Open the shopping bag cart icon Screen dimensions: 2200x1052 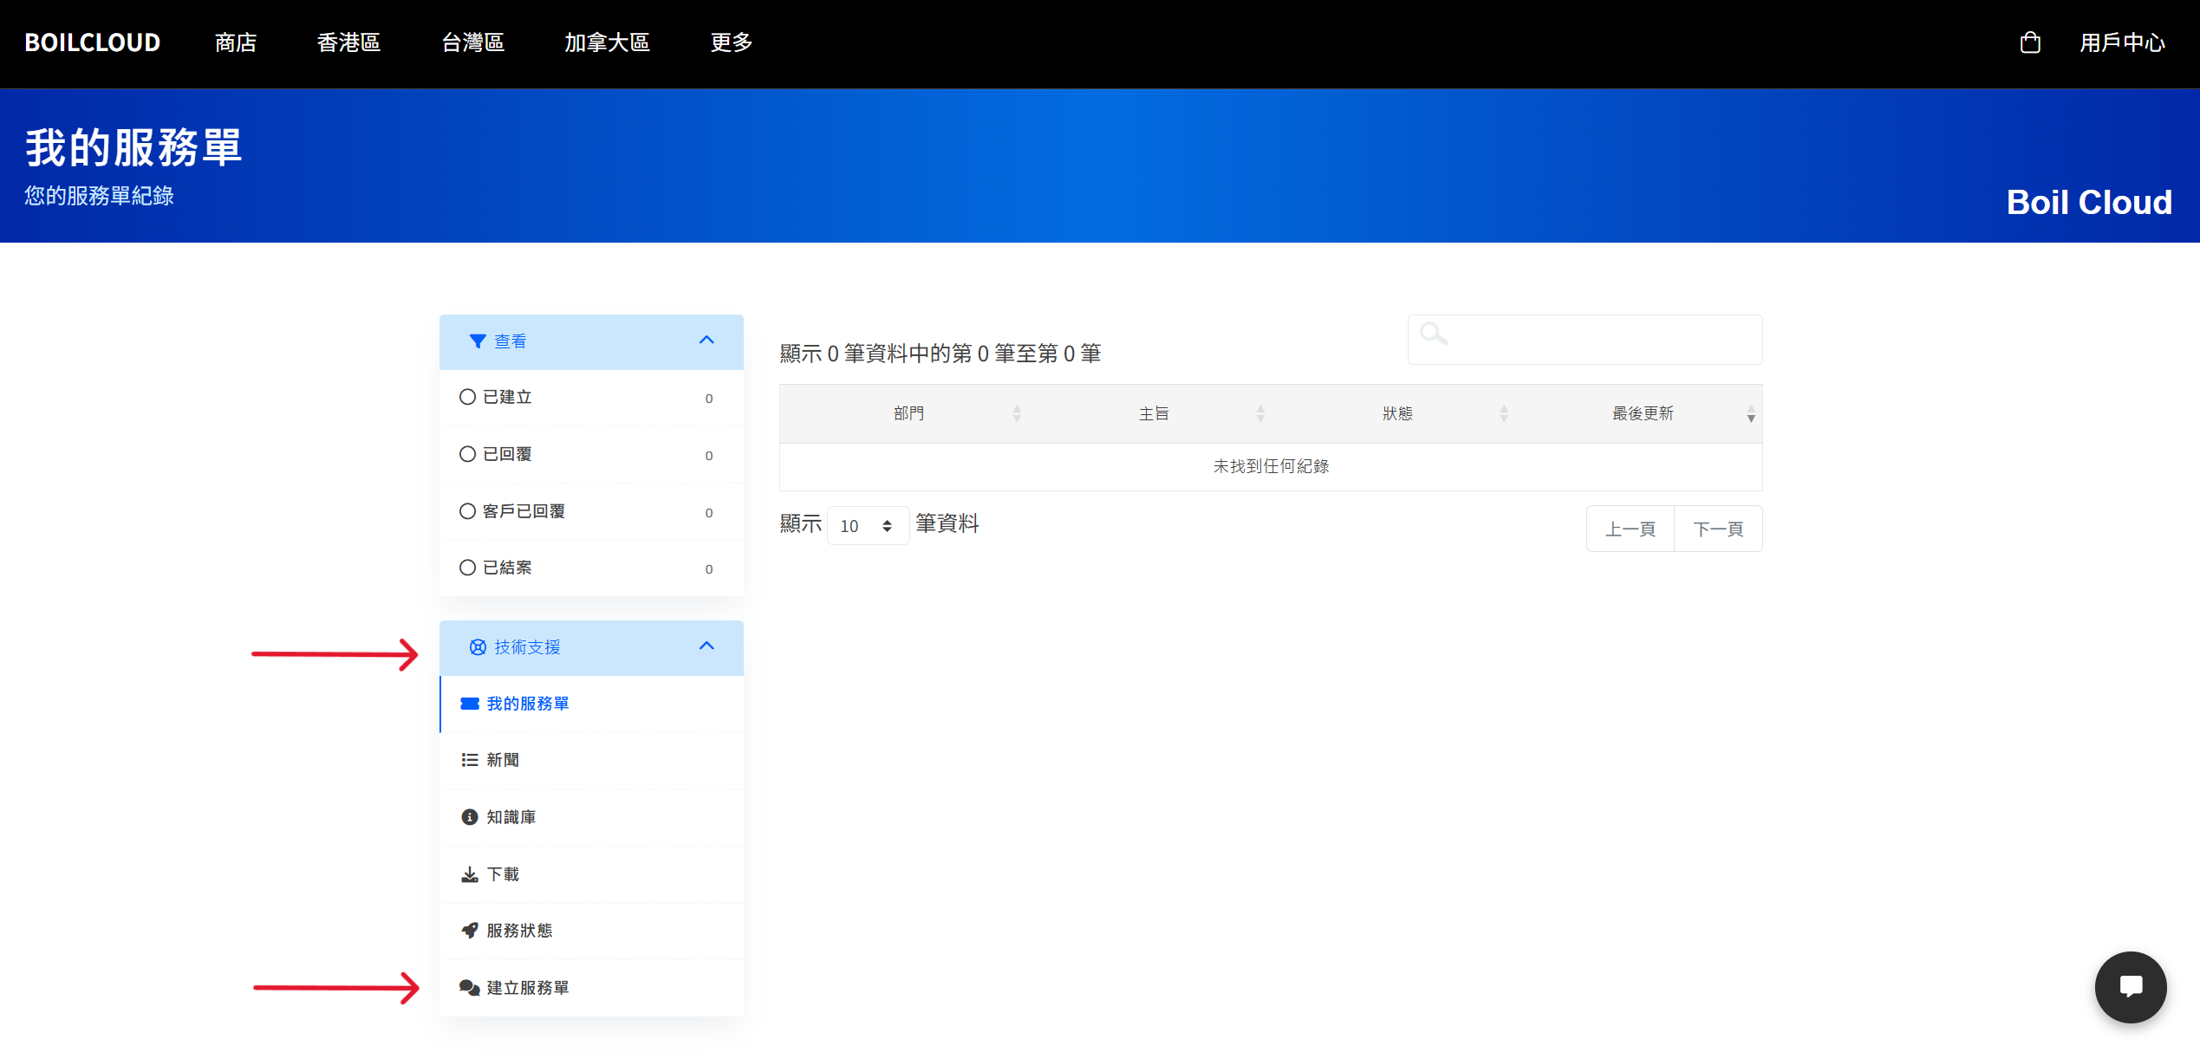(2029, 42)
